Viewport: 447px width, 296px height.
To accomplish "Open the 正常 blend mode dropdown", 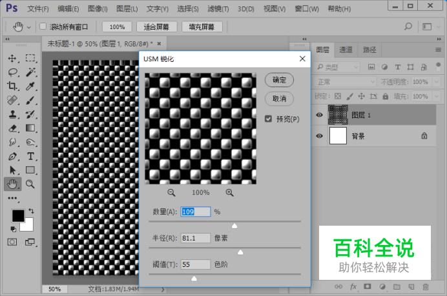I will [x=344, y=82].
